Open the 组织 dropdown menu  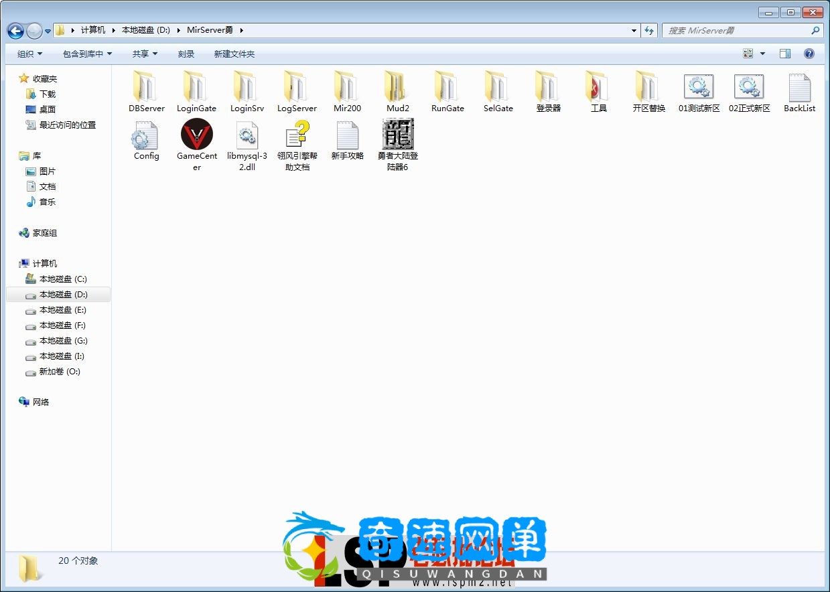pyautogui.click(x=29, y=54)
